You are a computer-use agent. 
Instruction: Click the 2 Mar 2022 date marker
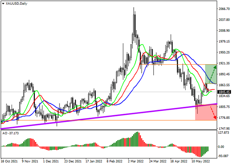136,161
